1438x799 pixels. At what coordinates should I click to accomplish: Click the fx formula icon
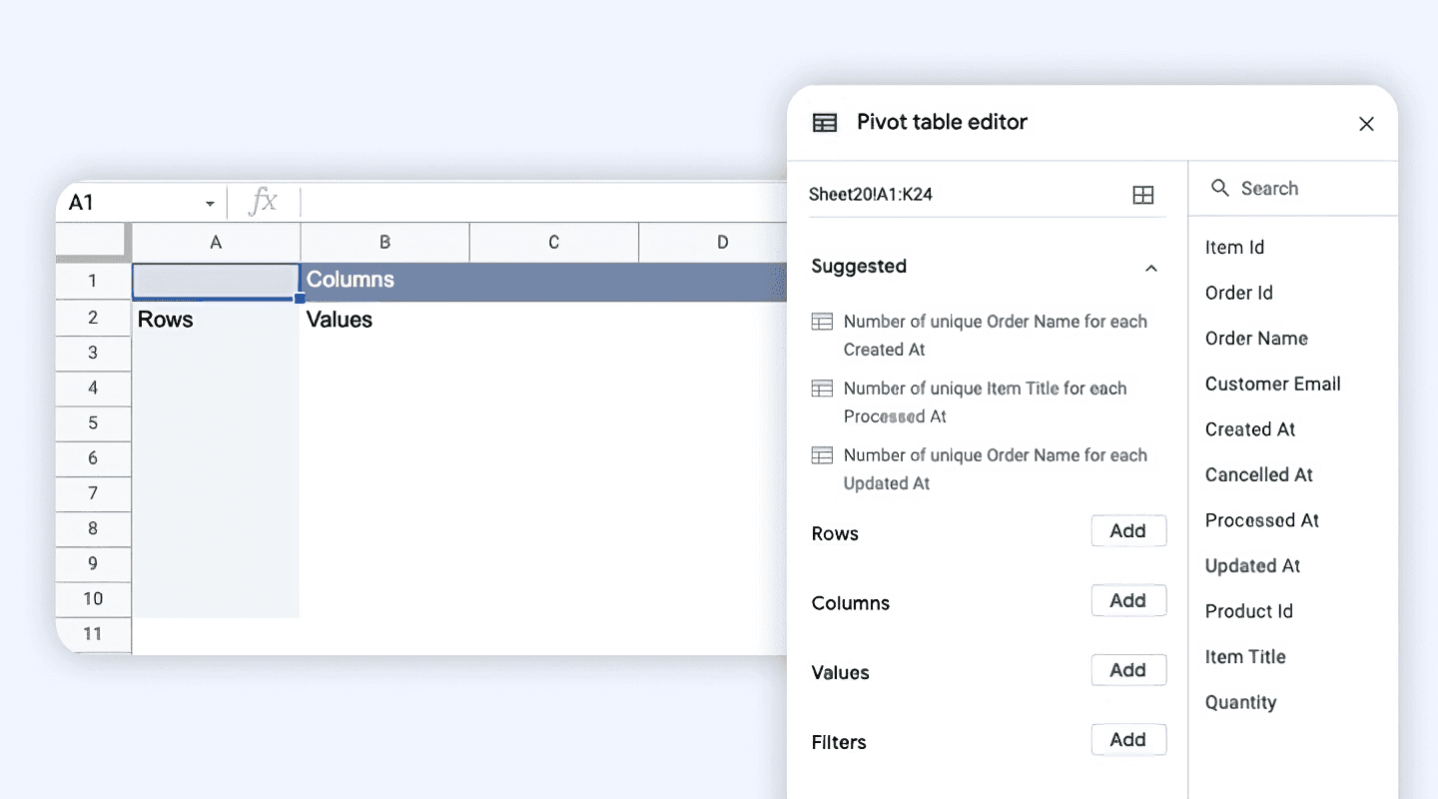(263, 202)
